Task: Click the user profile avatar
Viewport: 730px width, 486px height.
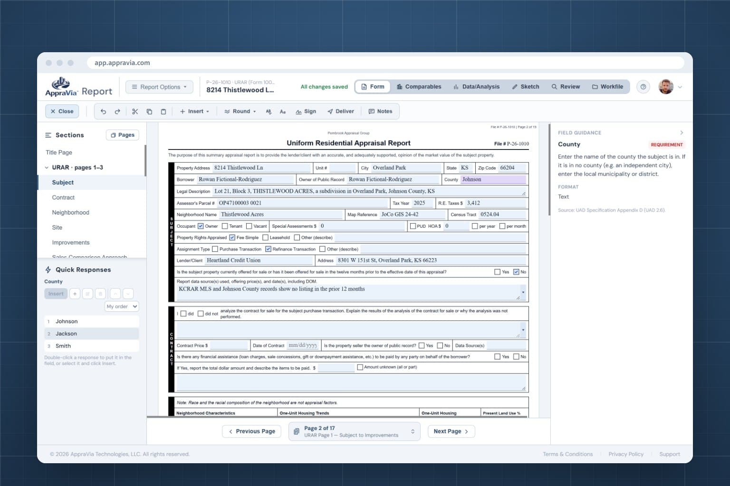Action: 666,87
